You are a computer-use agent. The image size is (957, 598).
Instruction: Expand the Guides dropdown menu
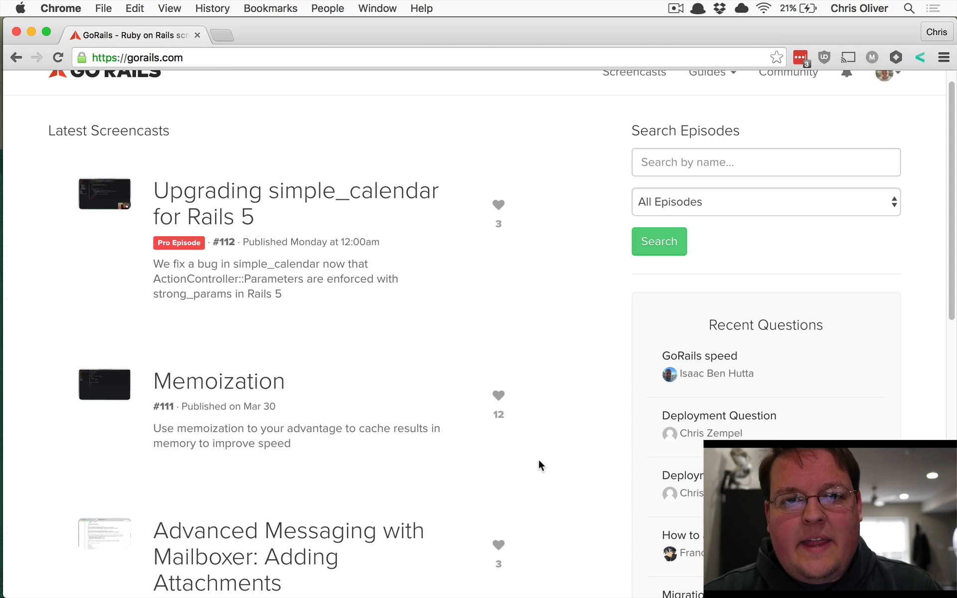click(x=712, y=73)
